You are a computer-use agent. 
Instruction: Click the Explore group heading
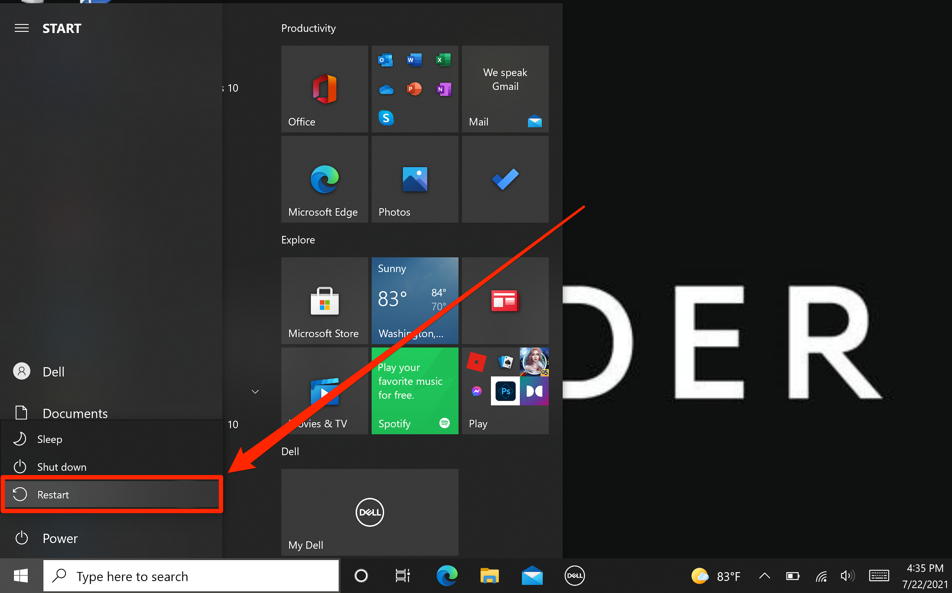pyautogui.click(x=298, y=240)
